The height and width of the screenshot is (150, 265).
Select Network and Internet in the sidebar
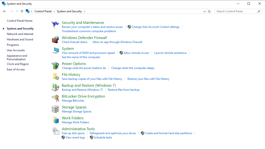coord(20,34)
